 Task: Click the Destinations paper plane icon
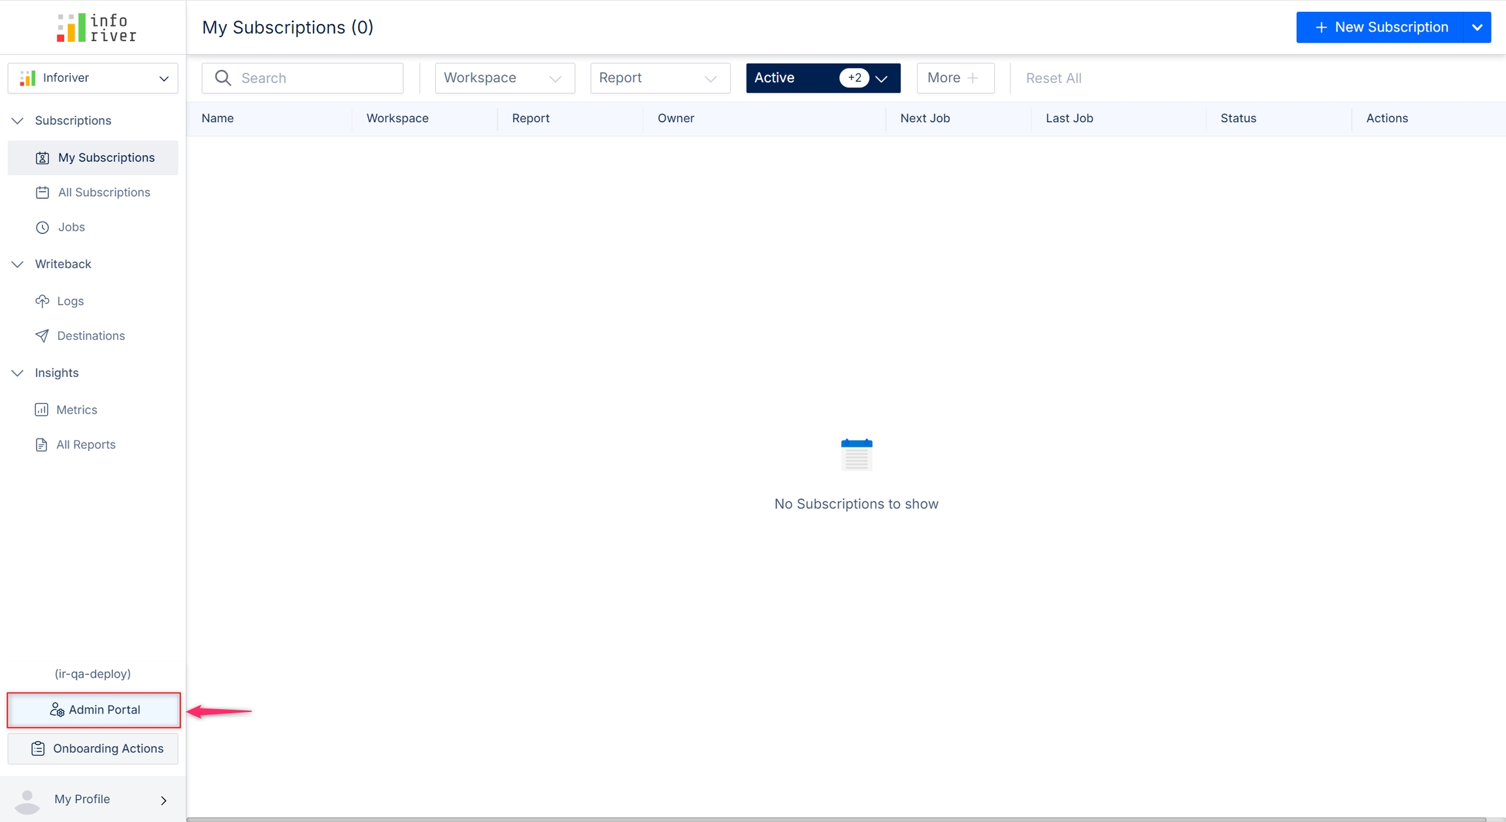click(42, 336)
